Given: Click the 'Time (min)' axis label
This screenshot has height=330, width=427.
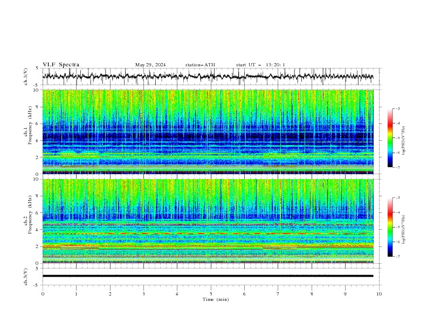Looking at the screenshot, I should click(216, 299).
